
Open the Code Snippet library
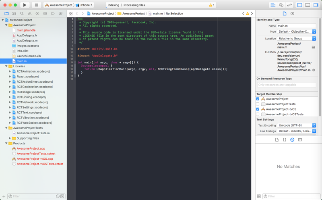click(285, 140)
